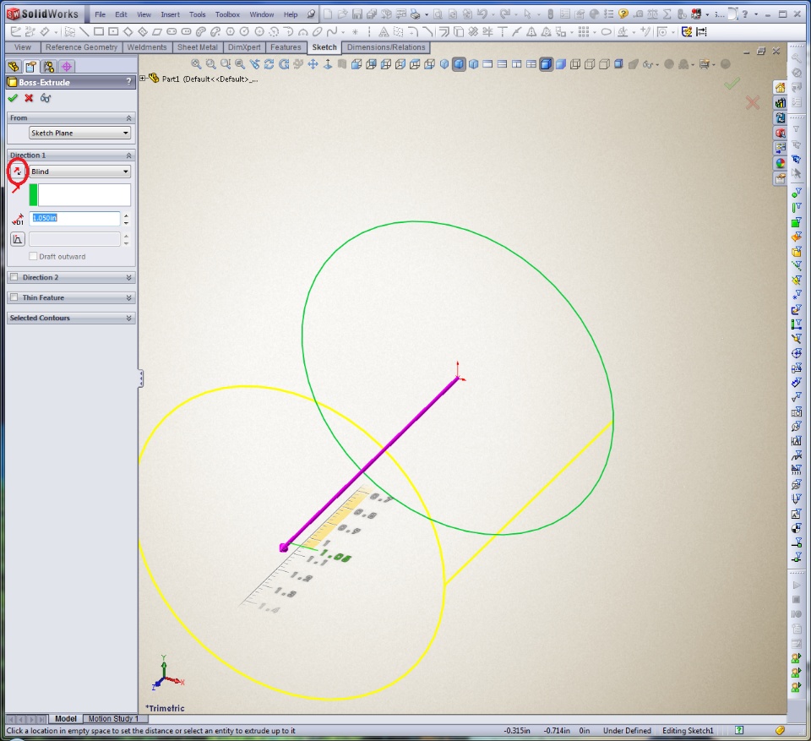Select the Corner Rectangle tool
The width and height of the screenshot is (811, 741).
(x=98, y=32)
